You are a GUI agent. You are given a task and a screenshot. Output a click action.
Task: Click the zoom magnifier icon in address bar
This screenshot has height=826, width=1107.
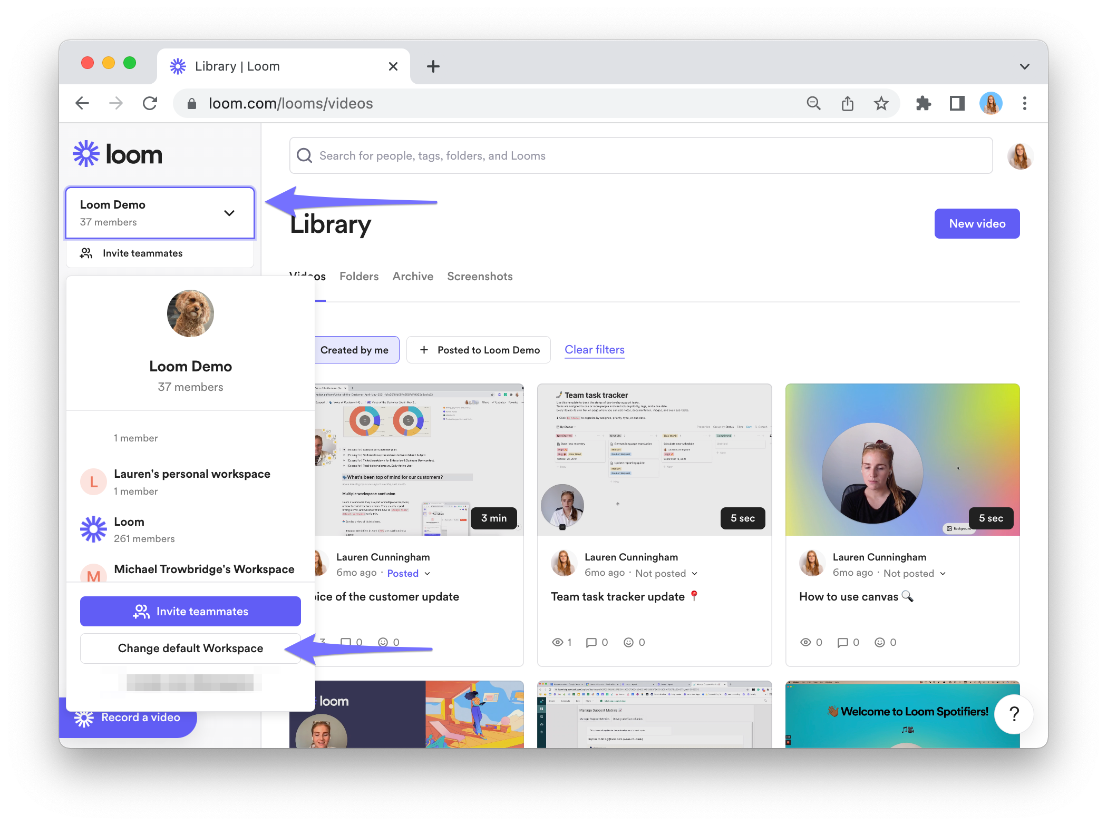(813, 104)
